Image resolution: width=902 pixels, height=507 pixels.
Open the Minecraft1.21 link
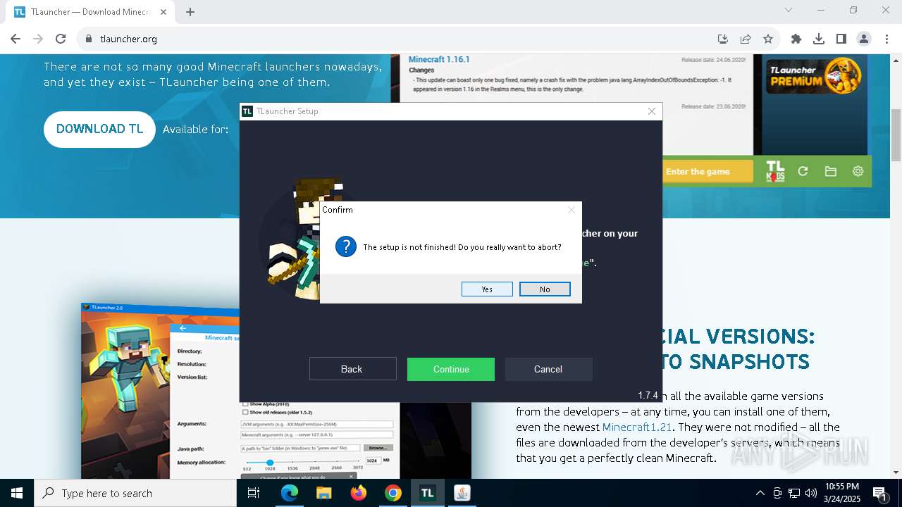pyautogui.click(x=637, y=427)
